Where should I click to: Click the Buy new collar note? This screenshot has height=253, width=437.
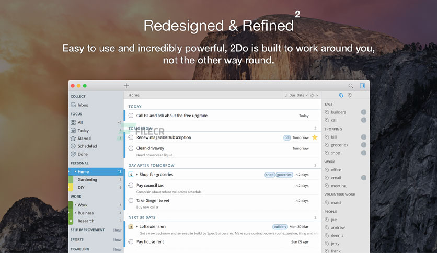coord(147,207)
